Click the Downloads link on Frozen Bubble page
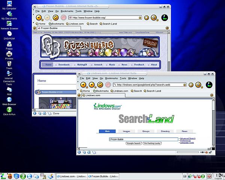 coord(64,64)
